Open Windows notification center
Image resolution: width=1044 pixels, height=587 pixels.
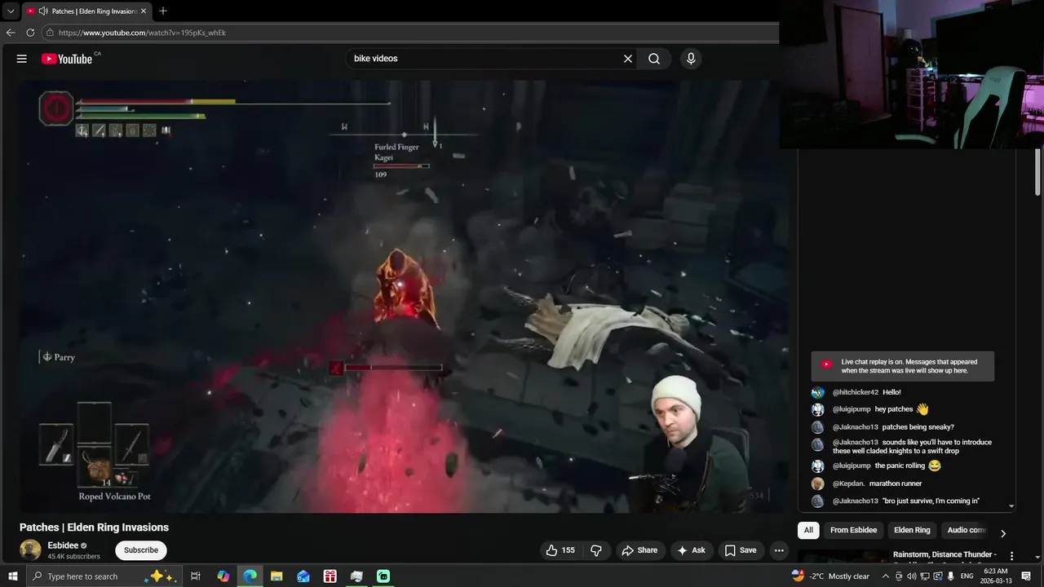(1028, 576)
